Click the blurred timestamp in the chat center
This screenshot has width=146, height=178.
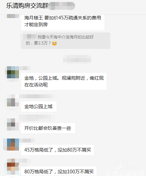[x=77, y=59]
